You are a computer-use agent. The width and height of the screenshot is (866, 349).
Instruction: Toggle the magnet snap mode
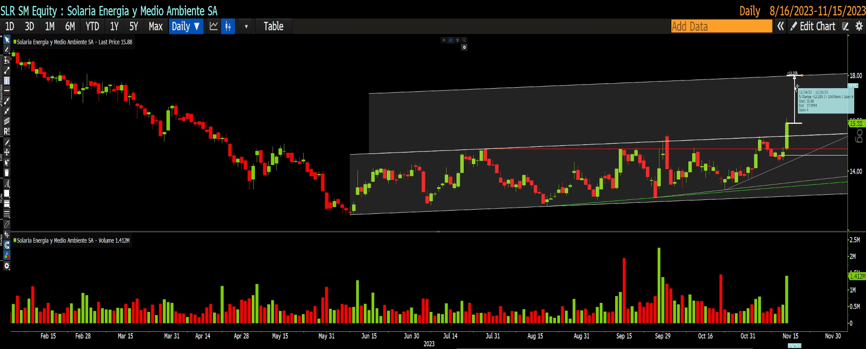click(7, 245)
